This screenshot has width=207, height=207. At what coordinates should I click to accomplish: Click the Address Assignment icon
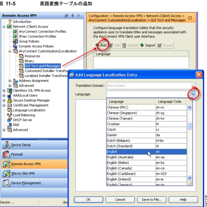[x=15, y=80]
